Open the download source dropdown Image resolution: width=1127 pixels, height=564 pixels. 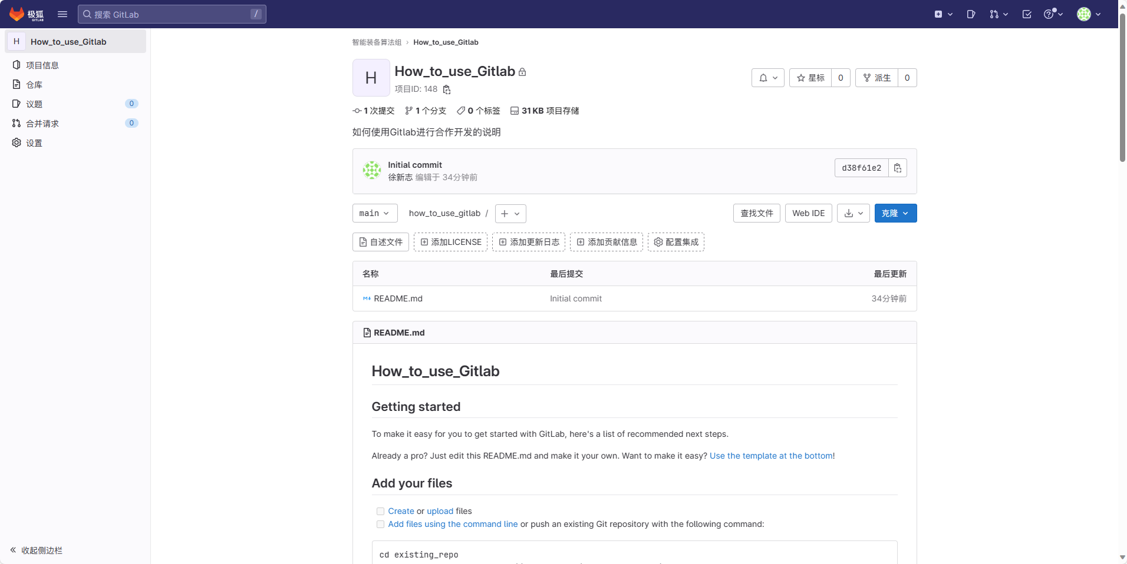pos(854,213)
